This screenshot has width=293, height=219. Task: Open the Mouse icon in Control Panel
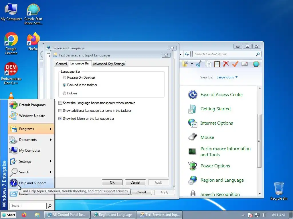pyautogui.click(x=193, y=137)
